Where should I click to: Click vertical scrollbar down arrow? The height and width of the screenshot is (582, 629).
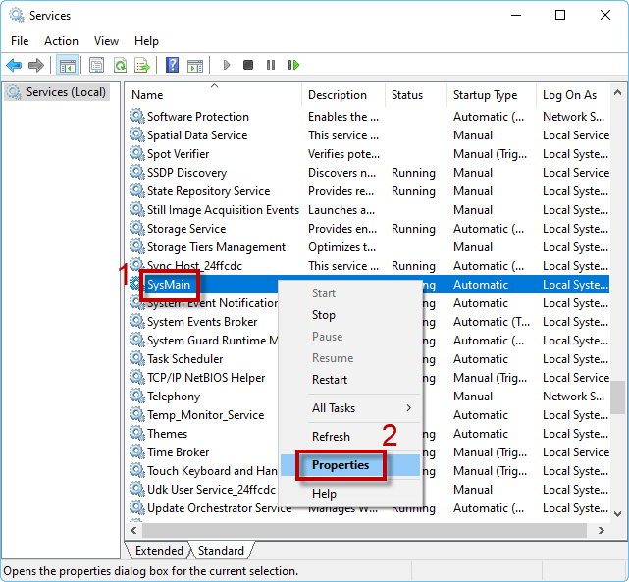[618, 514]
